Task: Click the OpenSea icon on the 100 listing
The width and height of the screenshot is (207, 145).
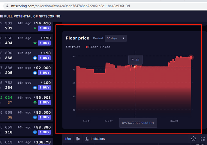Action: coord(35,88)
